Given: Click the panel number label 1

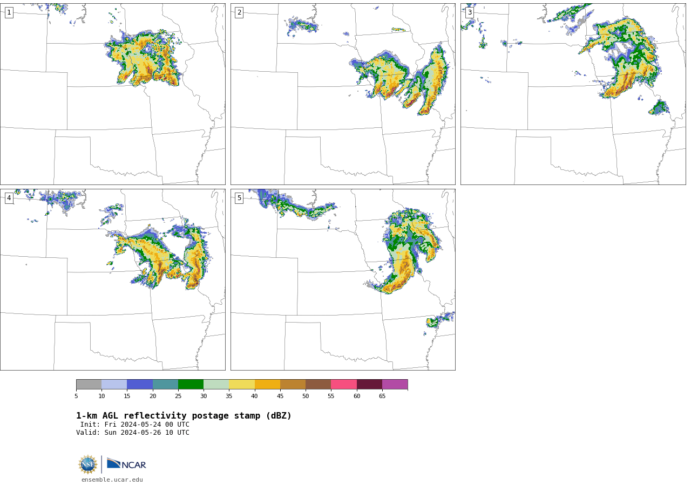Looking at the screenshot, I should [9, 12].
